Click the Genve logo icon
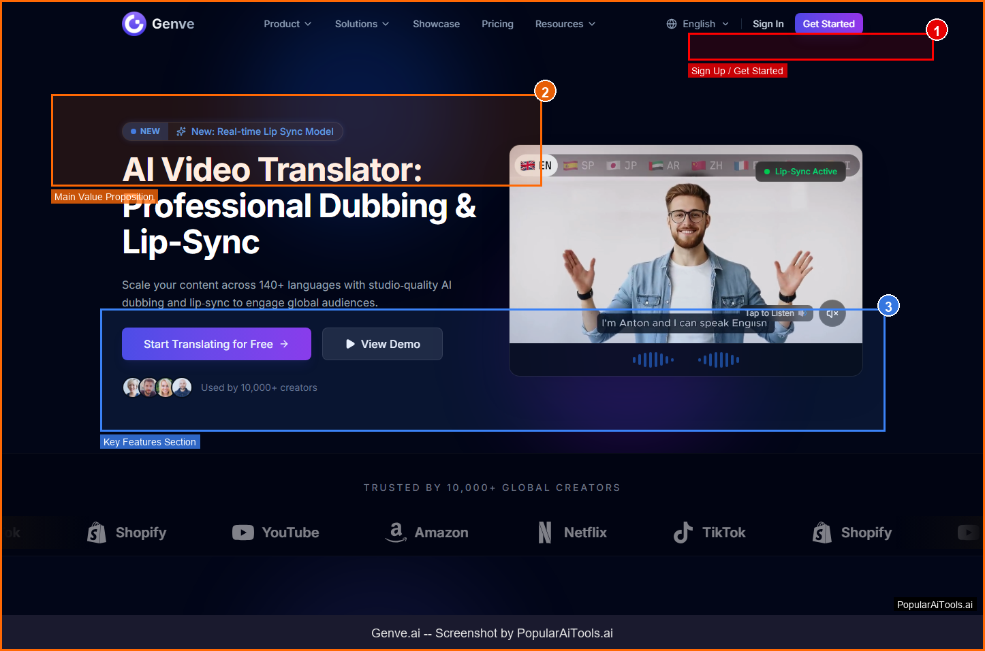The height and width of the screenshot is (651, 985). click(x=134, y=24)
